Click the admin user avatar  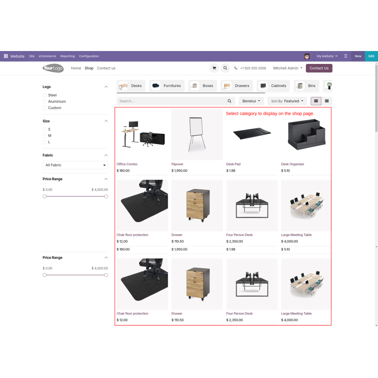coord(307,56)
